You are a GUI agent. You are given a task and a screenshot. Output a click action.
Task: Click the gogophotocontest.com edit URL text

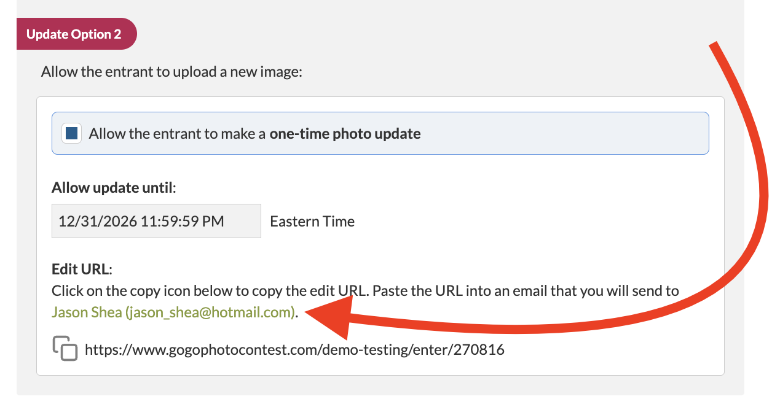tap(294, 350)
